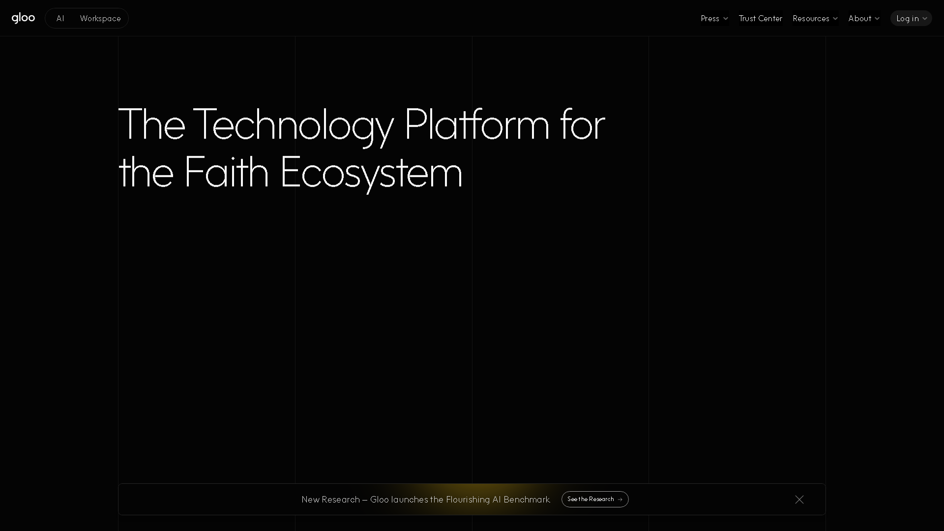Image resolution: width=944 pixels, height=531 pixels.
Task: Click the chevron beside Press
Action: coord(726,19)
